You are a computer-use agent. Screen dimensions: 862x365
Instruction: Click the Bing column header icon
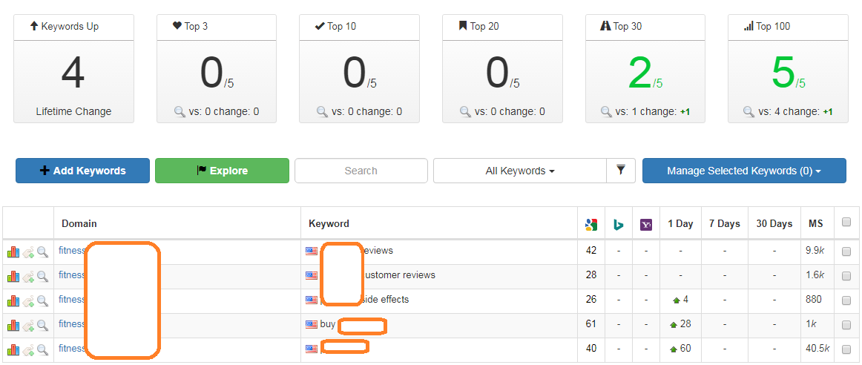(x=618, y=224)
